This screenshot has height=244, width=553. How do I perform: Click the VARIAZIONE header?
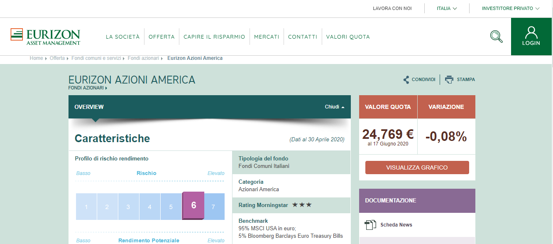click(x=446, y=107)
